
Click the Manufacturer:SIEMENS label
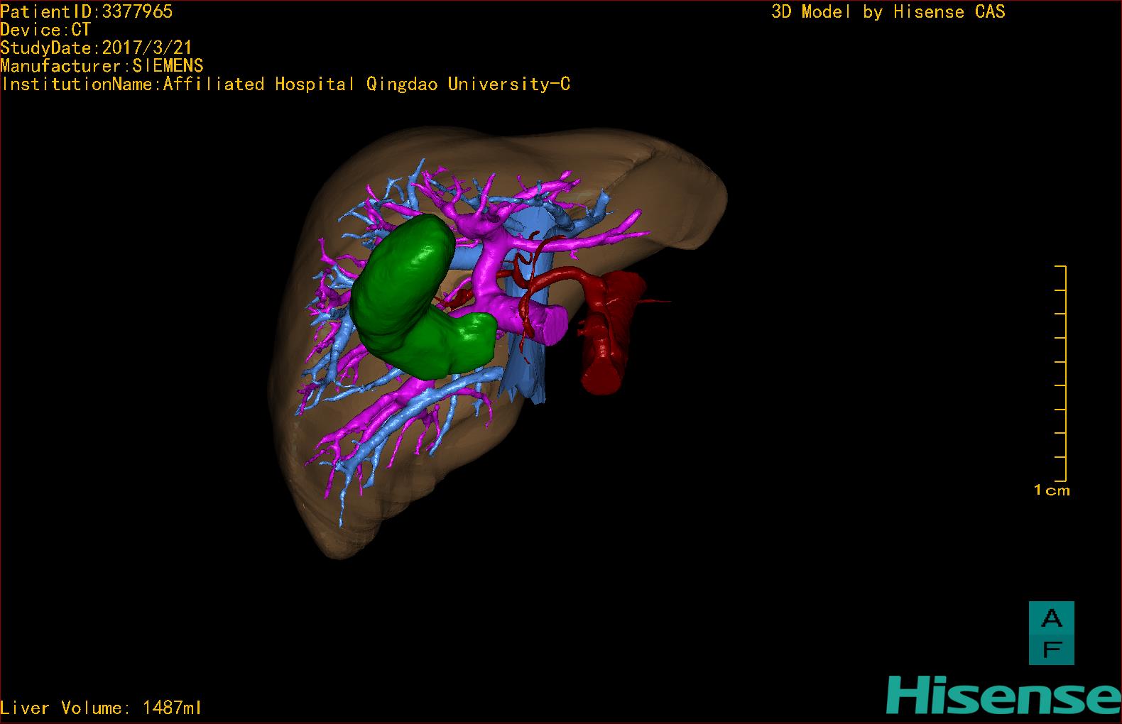(x=102, y=66)
